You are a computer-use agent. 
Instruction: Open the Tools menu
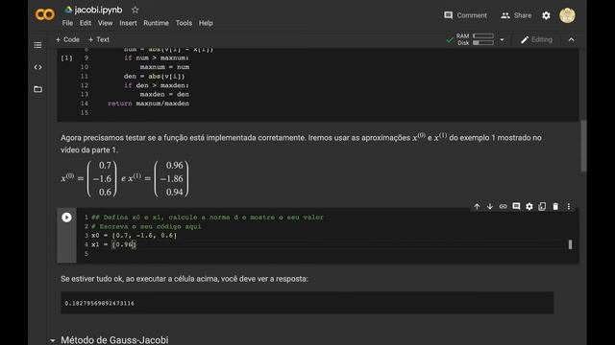[x=184, y=23]
